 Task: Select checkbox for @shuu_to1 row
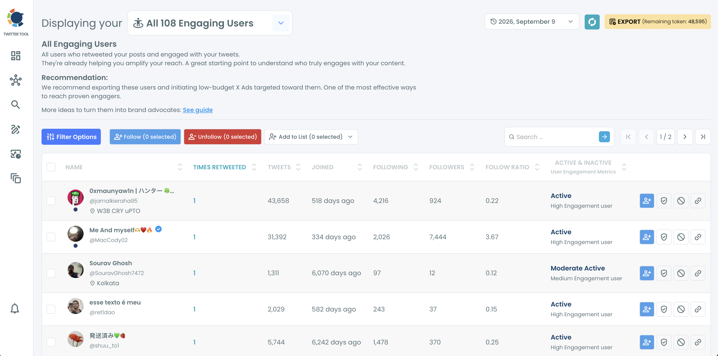(51, 342)
